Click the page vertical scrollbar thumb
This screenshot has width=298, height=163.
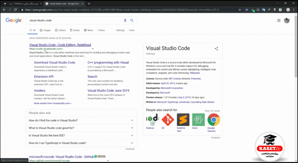point(296,46)
